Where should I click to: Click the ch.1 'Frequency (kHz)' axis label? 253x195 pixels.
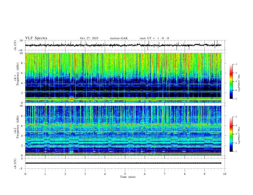(x=18, y=74)
